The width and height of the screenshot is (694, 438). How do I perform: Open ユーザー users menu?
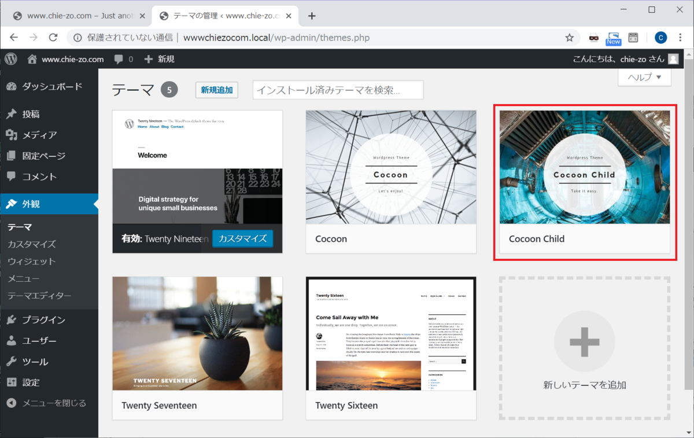pyautogui.click(x=49, y=341)
